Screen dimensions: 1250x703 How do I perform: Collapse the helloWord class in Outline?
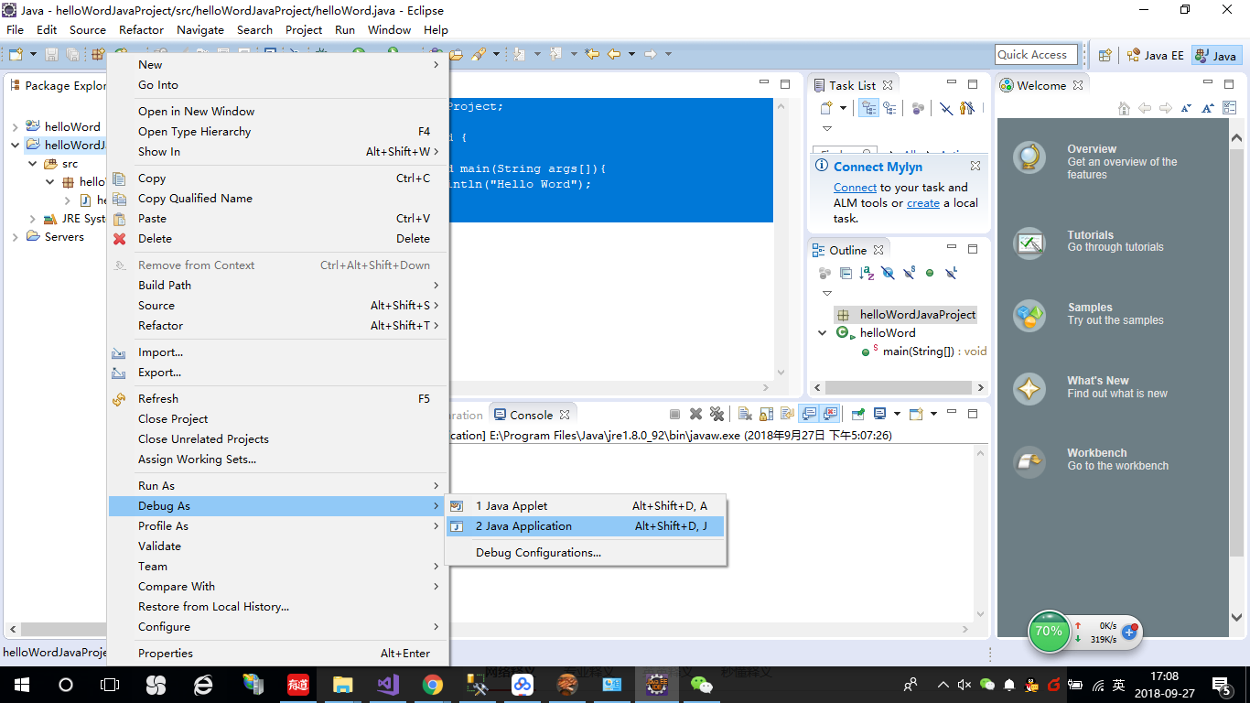coord(823,333)
